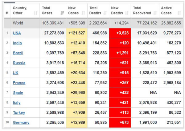Open the Russia country link
This screenshot has width=185, height=131.
click(19, 63)
